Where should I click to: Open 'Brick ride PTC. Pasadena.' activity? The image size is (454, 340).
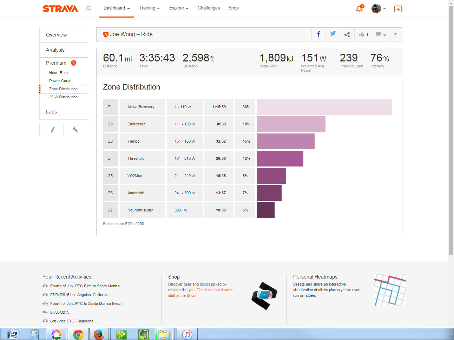point(72,321)
